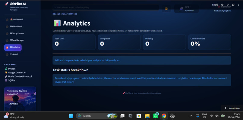Expand the Manage app chevron arrow
The width and height of the screenshot is (243, 120).
coord(226,108)
